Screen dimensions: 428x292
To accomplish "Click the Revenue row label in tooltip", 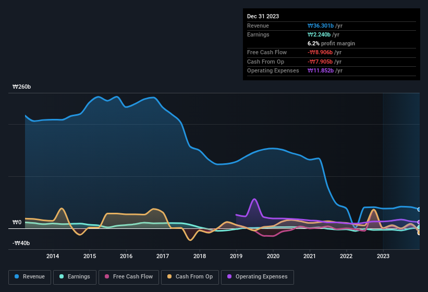I will (258, 26).
